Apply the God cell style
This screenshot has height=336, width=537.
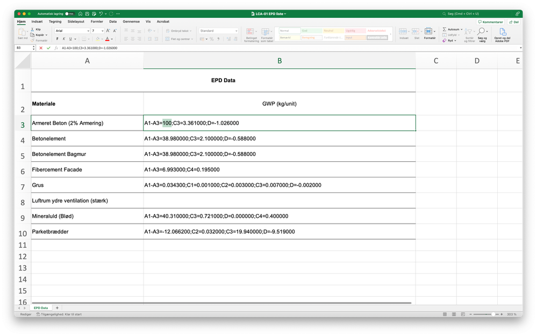click(x=311, y=31)
